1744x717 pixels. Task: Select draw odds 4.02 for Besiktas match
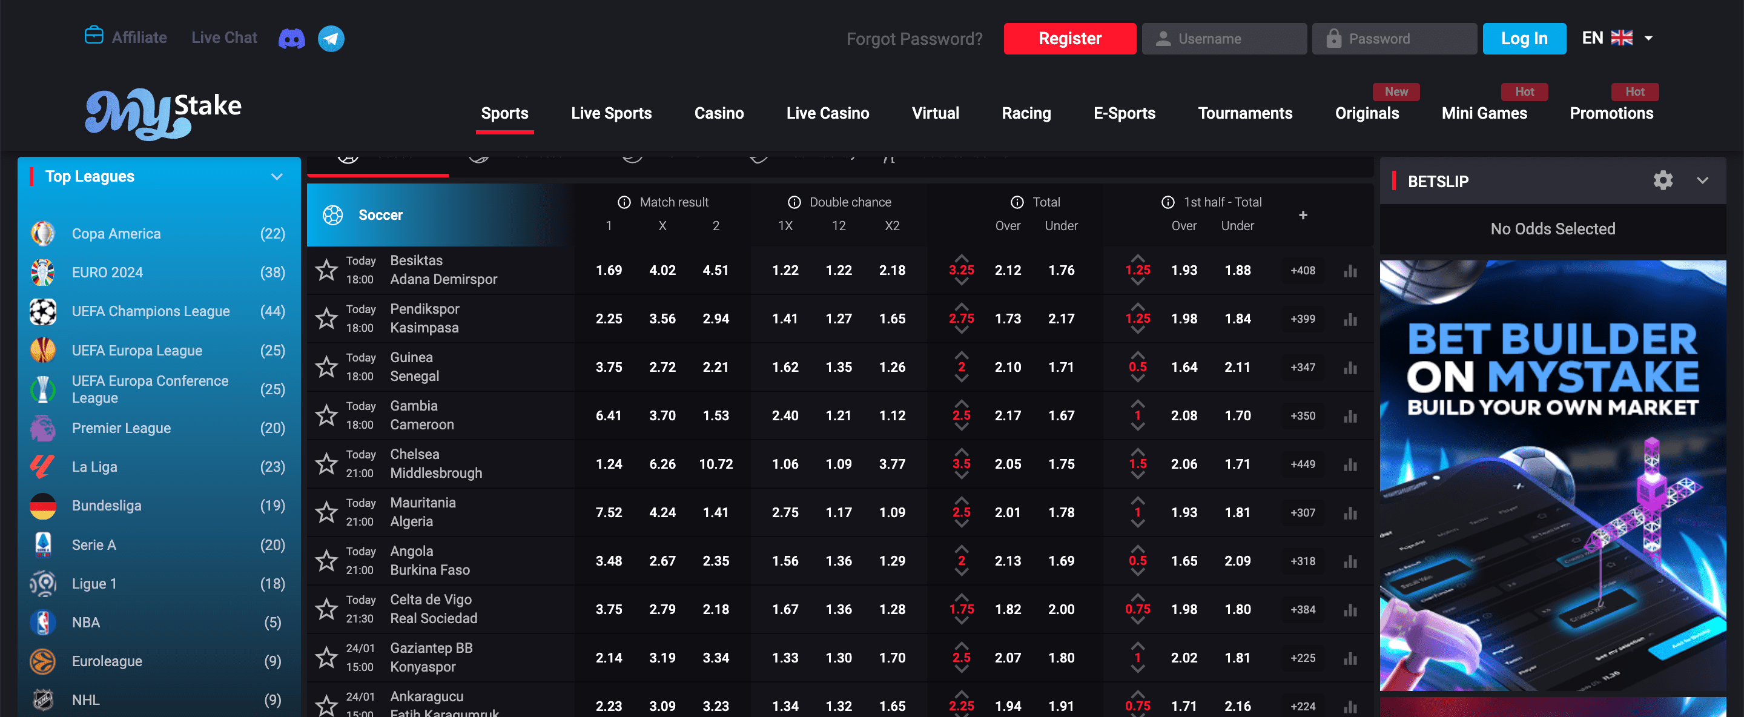click(x=662, y=270)
